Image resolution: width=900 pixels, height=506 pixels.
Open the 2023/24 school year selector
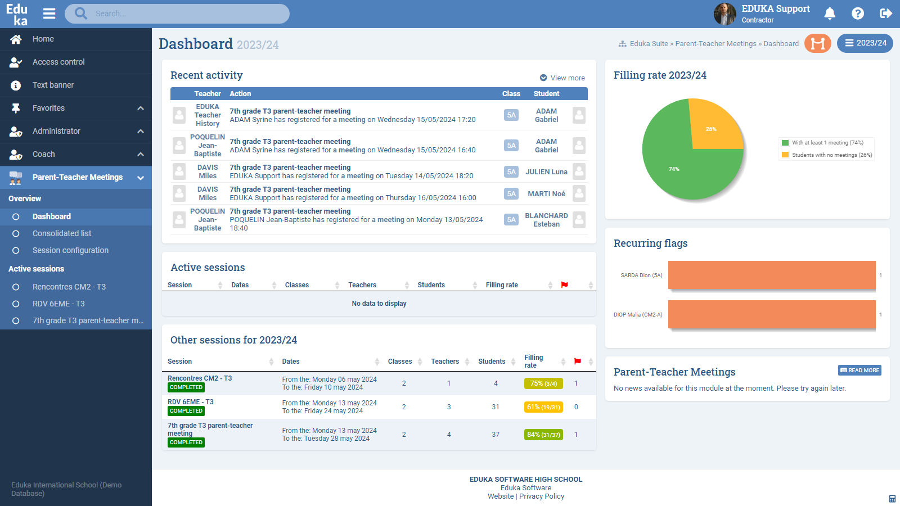point(865,43)
